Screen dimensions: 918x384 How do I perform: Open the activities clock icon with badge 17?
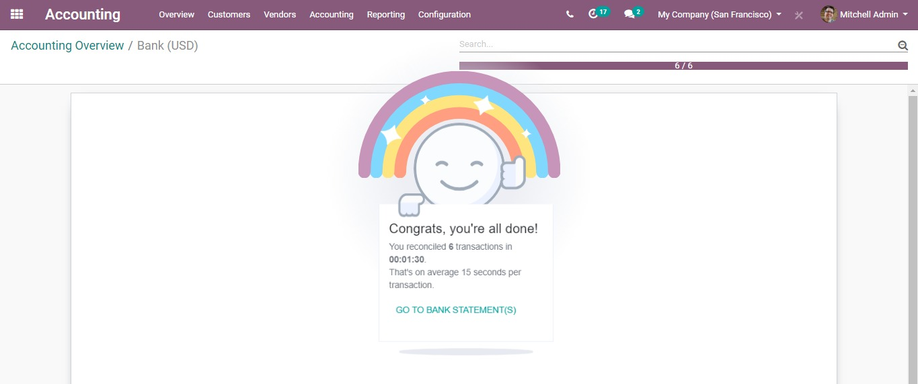coord(592,14)
